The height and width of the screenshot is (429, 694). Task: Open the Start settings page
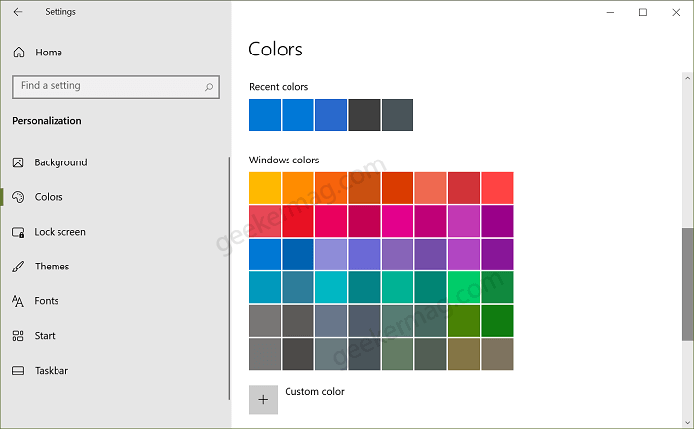pos(45,336)
